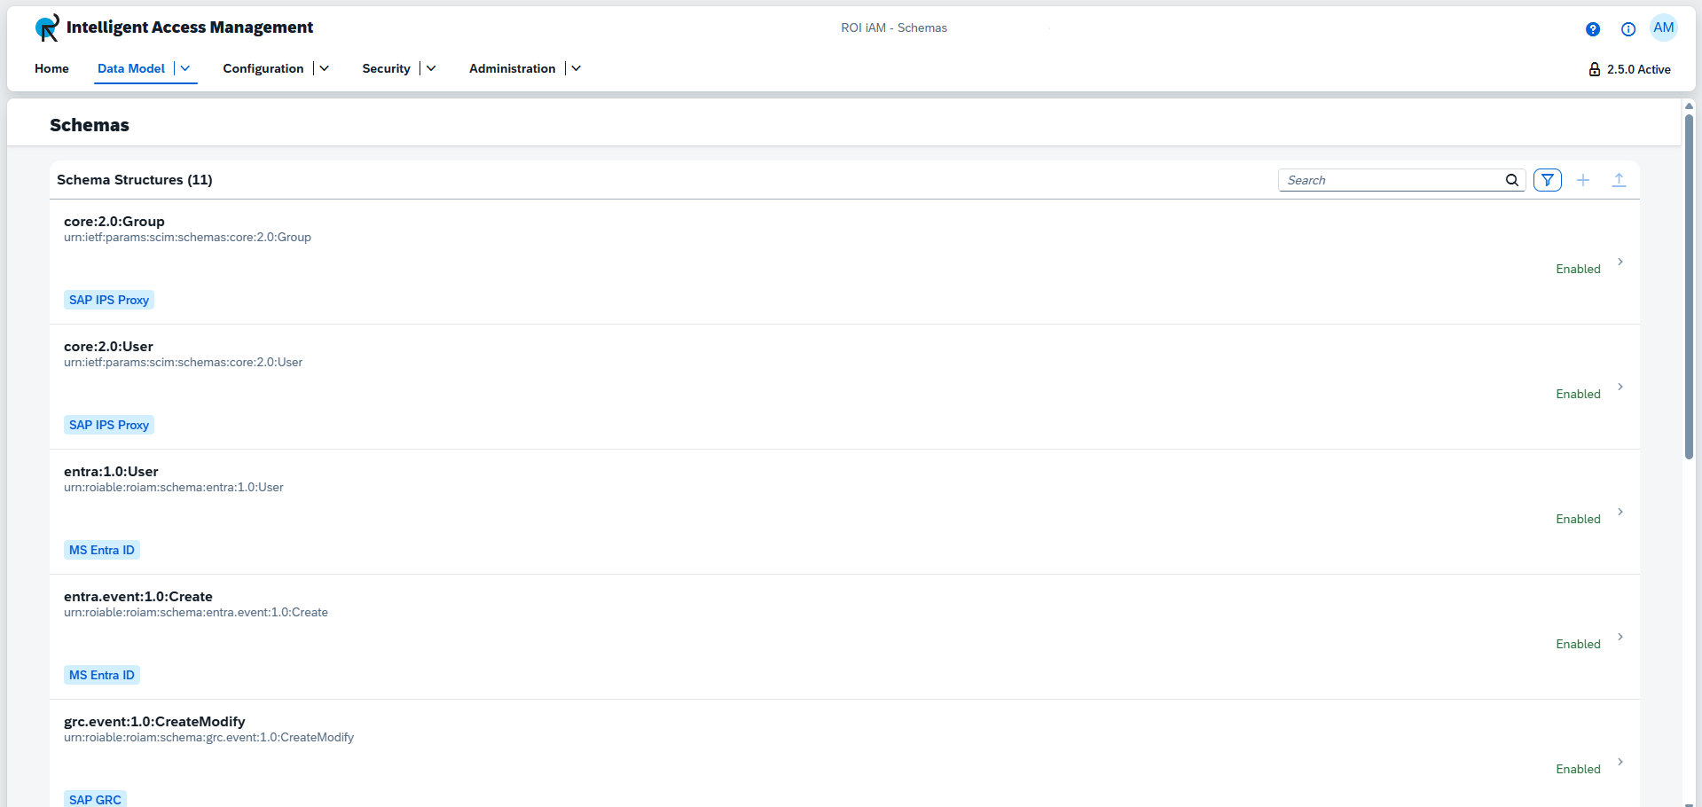
Task: Go to the Home menu item
Action: coord(51,68)
